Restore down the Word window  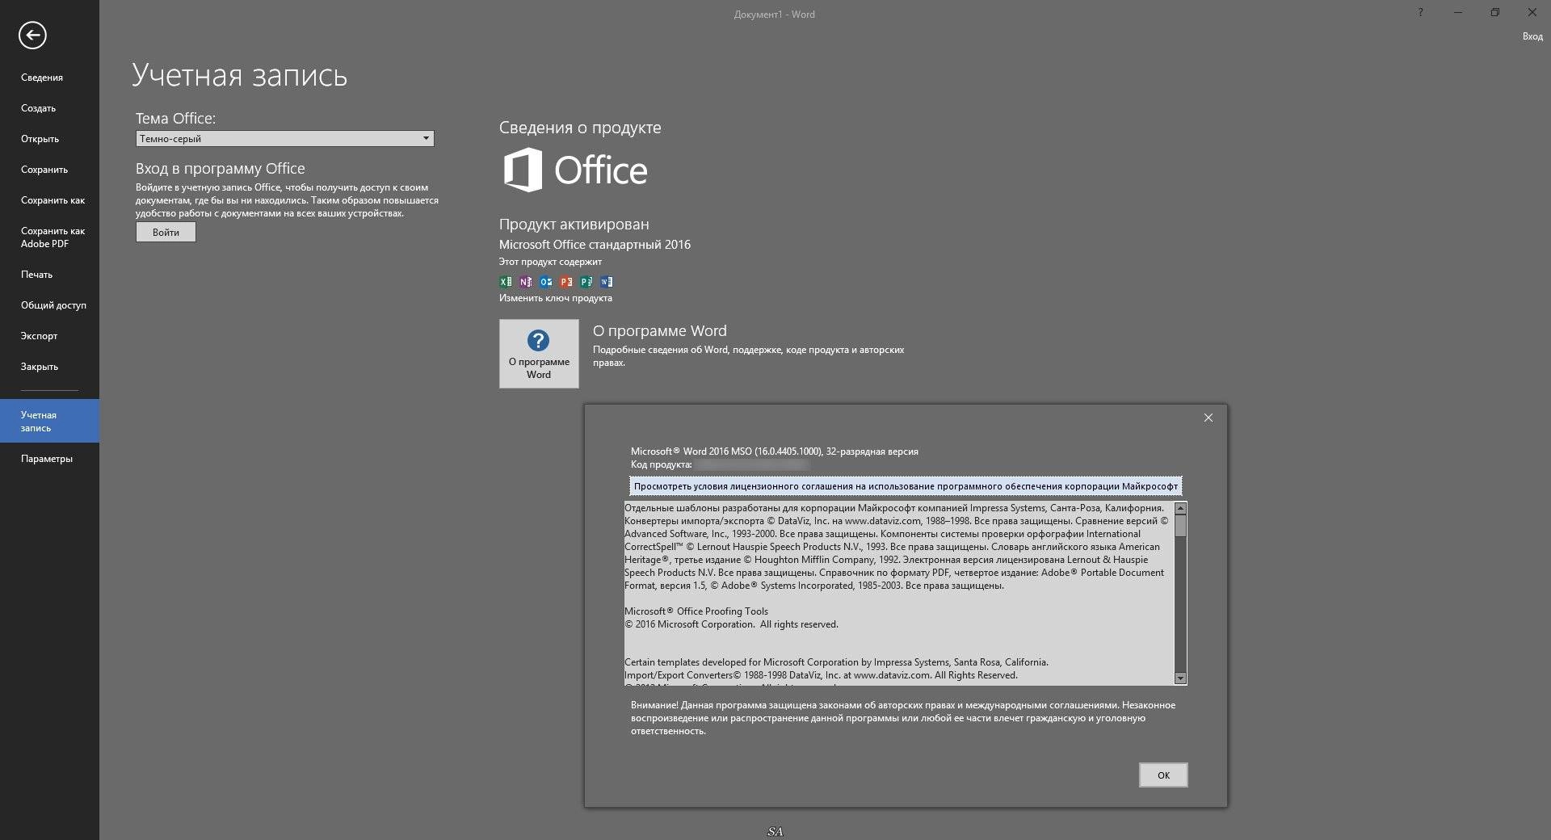coord(1495,13)
